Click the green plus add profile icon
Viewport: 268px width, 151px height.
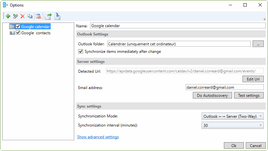[x=8, y=16]
